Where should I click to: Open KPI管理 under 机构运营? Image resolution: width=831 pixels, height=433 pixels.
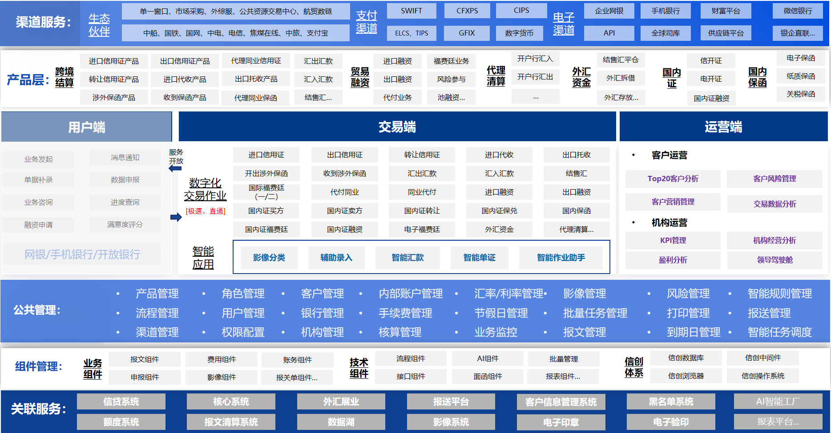(x=673, y=240)
